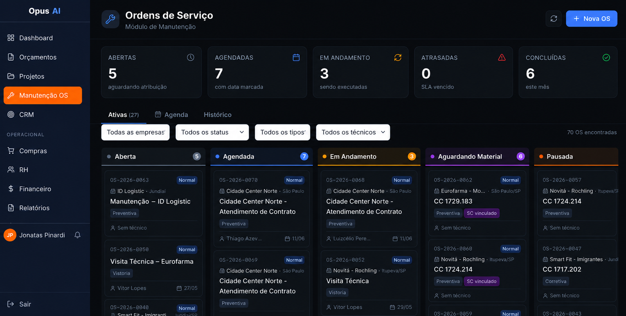
Task: Click the SC vinculado badge on OS-2026-0060
Action: (x=482, y=281)
